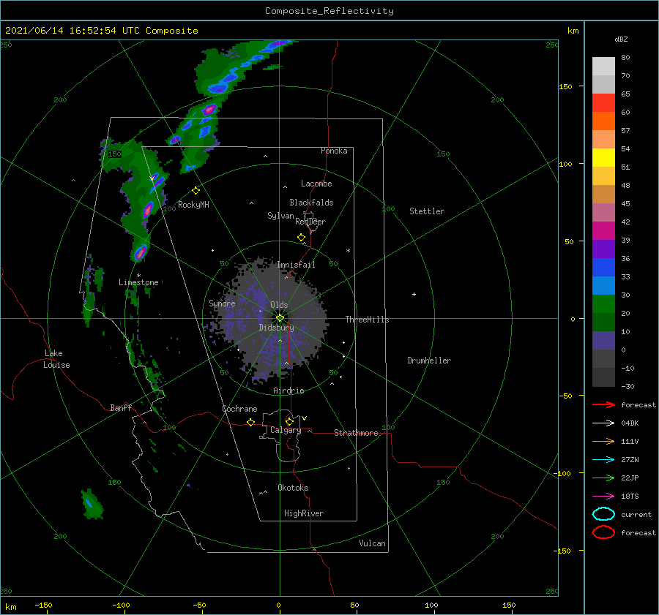Click the yellow radar-site diamond at Olds center
Image resolution: width=659 pixels, height=615 pixels.
click(x=280, y=318)
